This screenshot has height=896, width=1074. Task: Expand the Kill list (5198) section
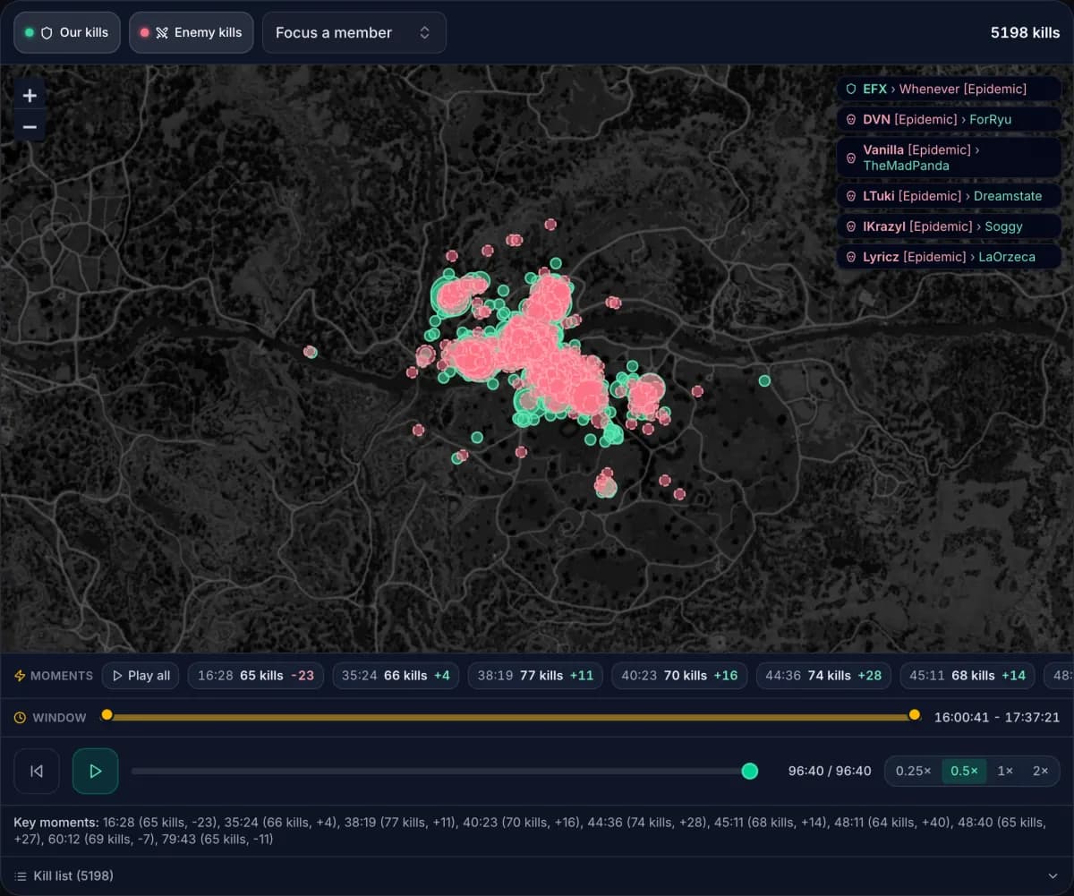(x=537, y=875)
